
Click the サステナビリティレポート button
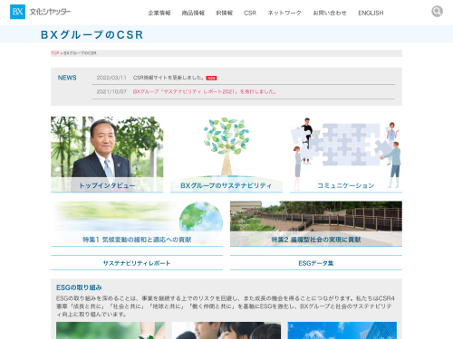(137, 263)
